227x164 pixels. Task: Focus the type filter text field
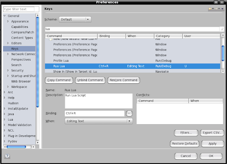[19, 9]
